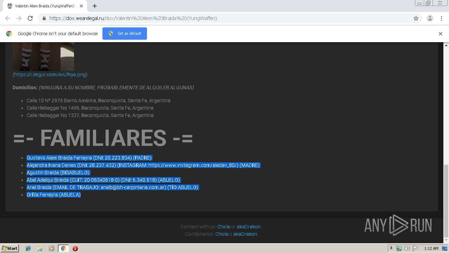Click the Action Center flag icon
The width and height of the screenshot is (449, 253).
pyautogui.click(x=416, y=248)
